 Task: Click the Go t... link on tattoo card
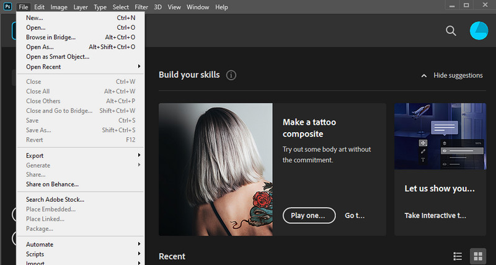tap(355, 215)
